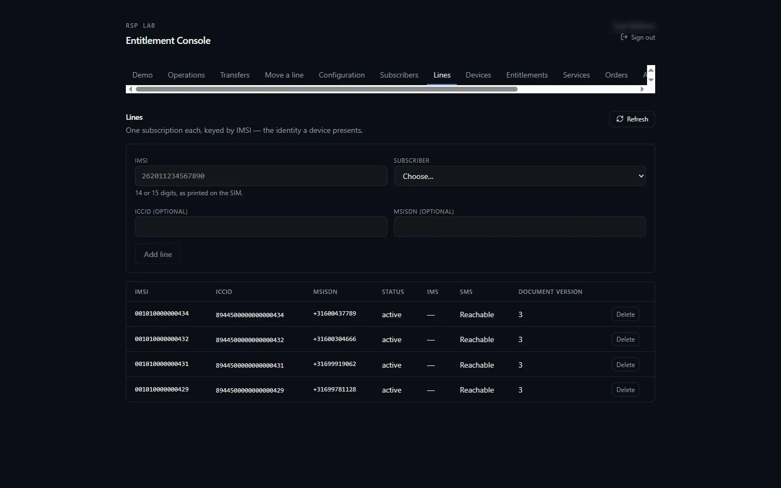Focus the MSISDN optional field
Image resolution: width=781 pixels, height=488 pixels.
520,227
